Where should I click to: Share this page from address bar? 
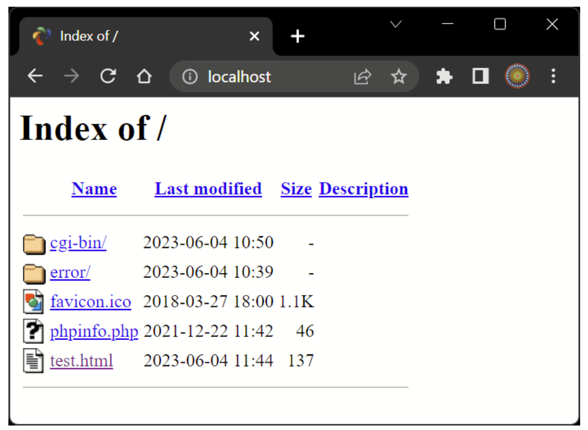pos(362,76)
